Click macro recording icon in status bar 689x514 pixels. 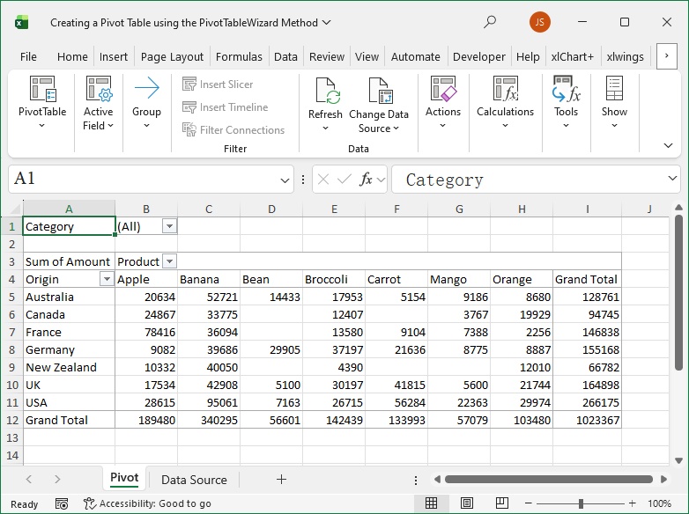62,503
